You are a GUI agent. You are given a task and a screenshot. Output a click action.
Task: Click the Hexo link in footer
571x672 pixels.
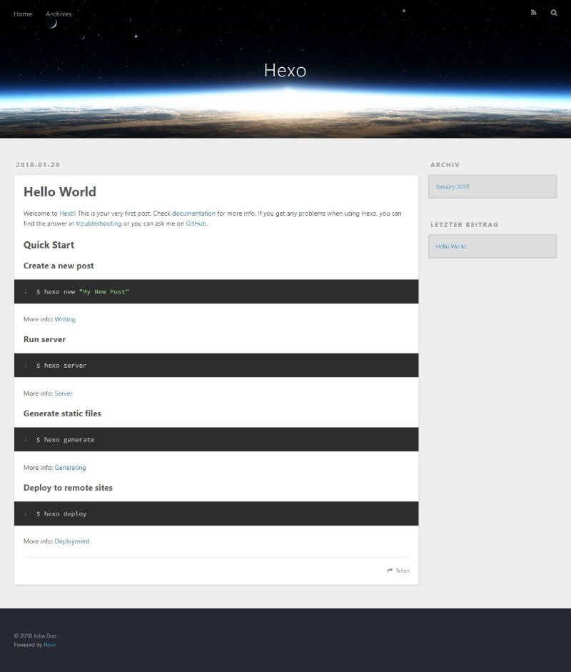50,645
